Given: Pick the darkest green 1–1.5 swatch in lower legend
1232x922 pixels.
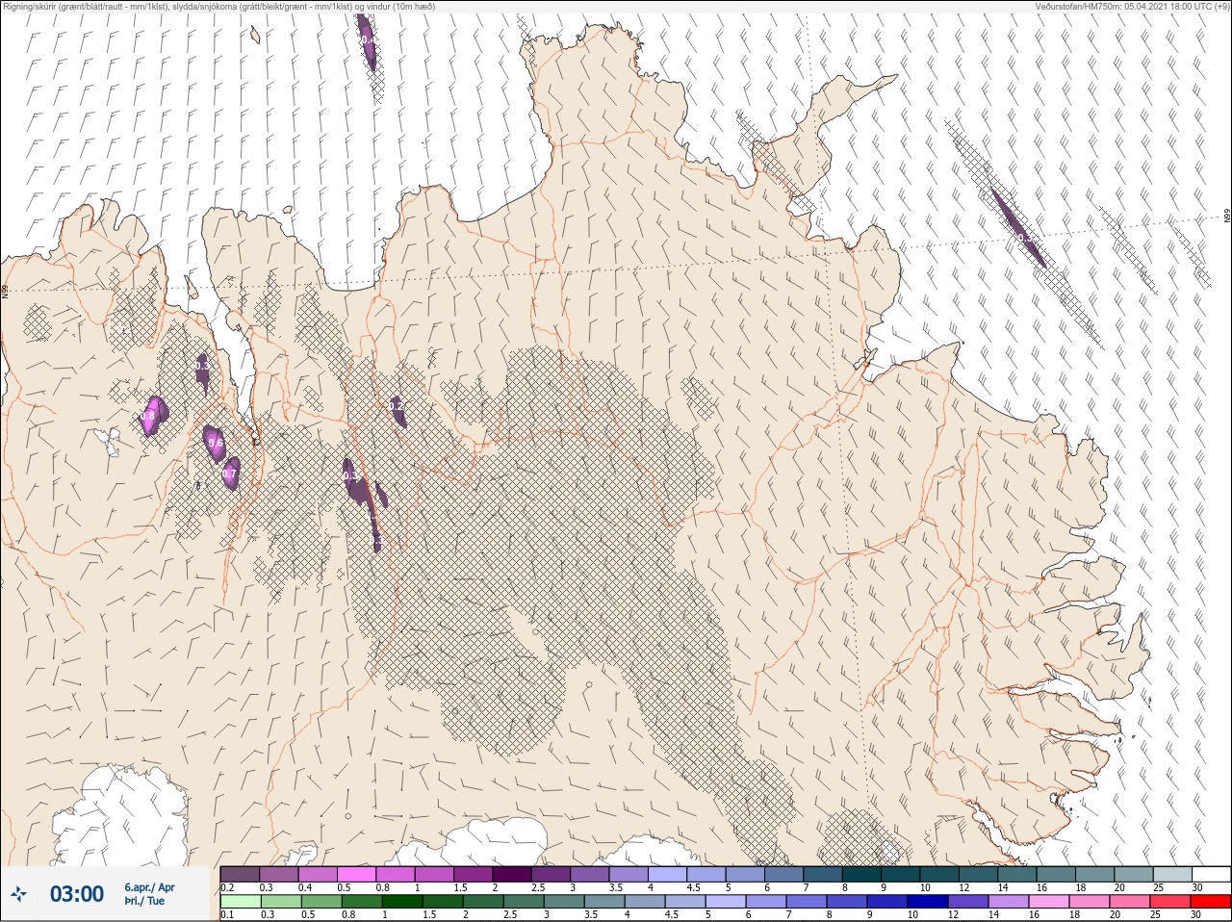Looking at the screenshot, I should pyautogui.click(x=402, y=903).
